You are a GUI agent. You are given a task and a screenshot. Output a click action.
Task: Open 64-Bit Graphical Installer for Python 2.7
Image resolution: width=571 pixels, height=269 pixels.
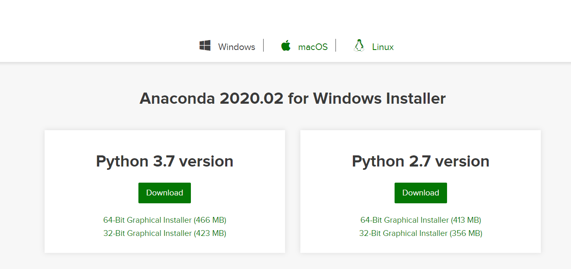[421, 220]
